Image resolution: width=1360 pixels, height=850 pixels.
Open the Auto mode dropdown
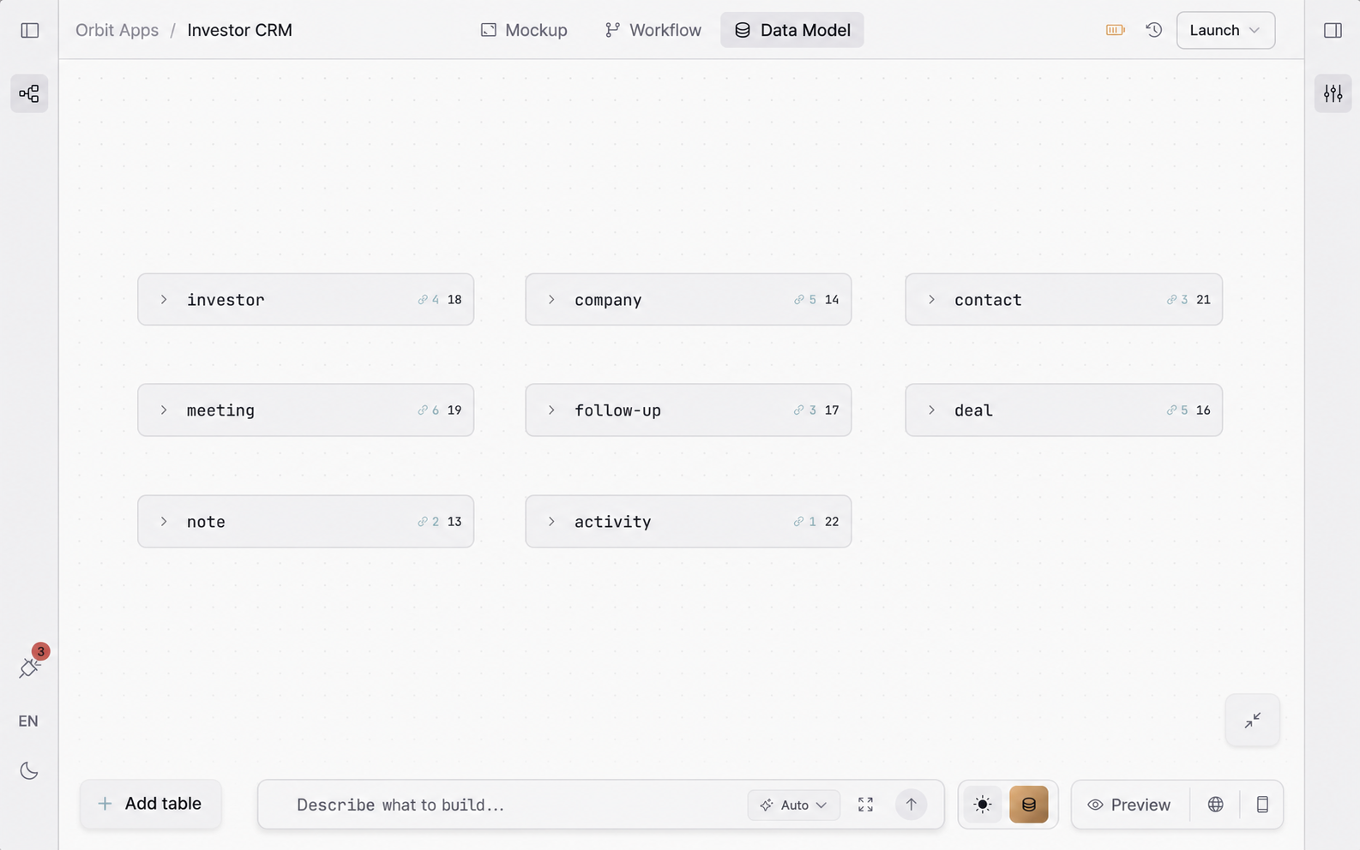click(793, 805)
